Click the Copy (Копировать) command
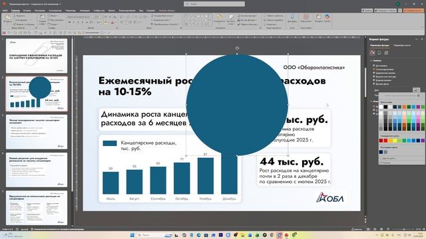The width and height of the screenshot is (426, 239). pyautogui.click(x=21, y=20)
